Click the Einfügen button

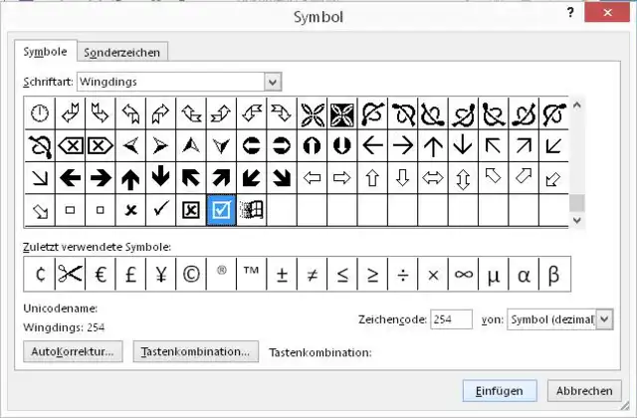click(499, 390)
